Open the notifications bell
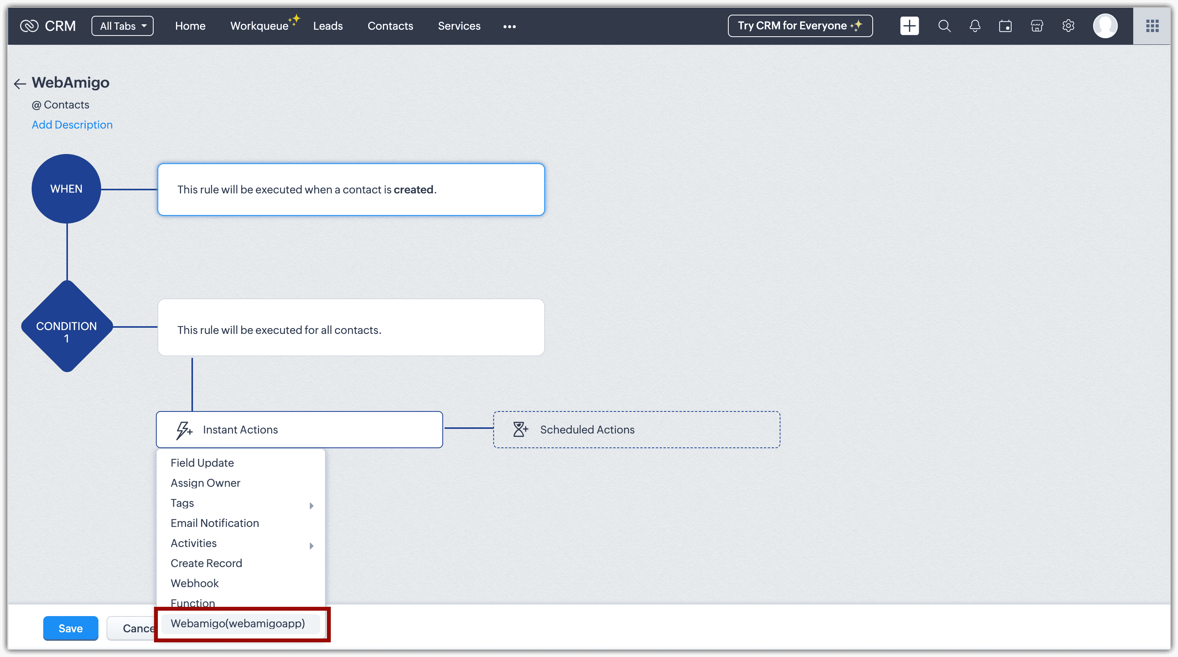The width and height of the screenshot is (1178, 657). pyautogui.click(x=975, y=26)
